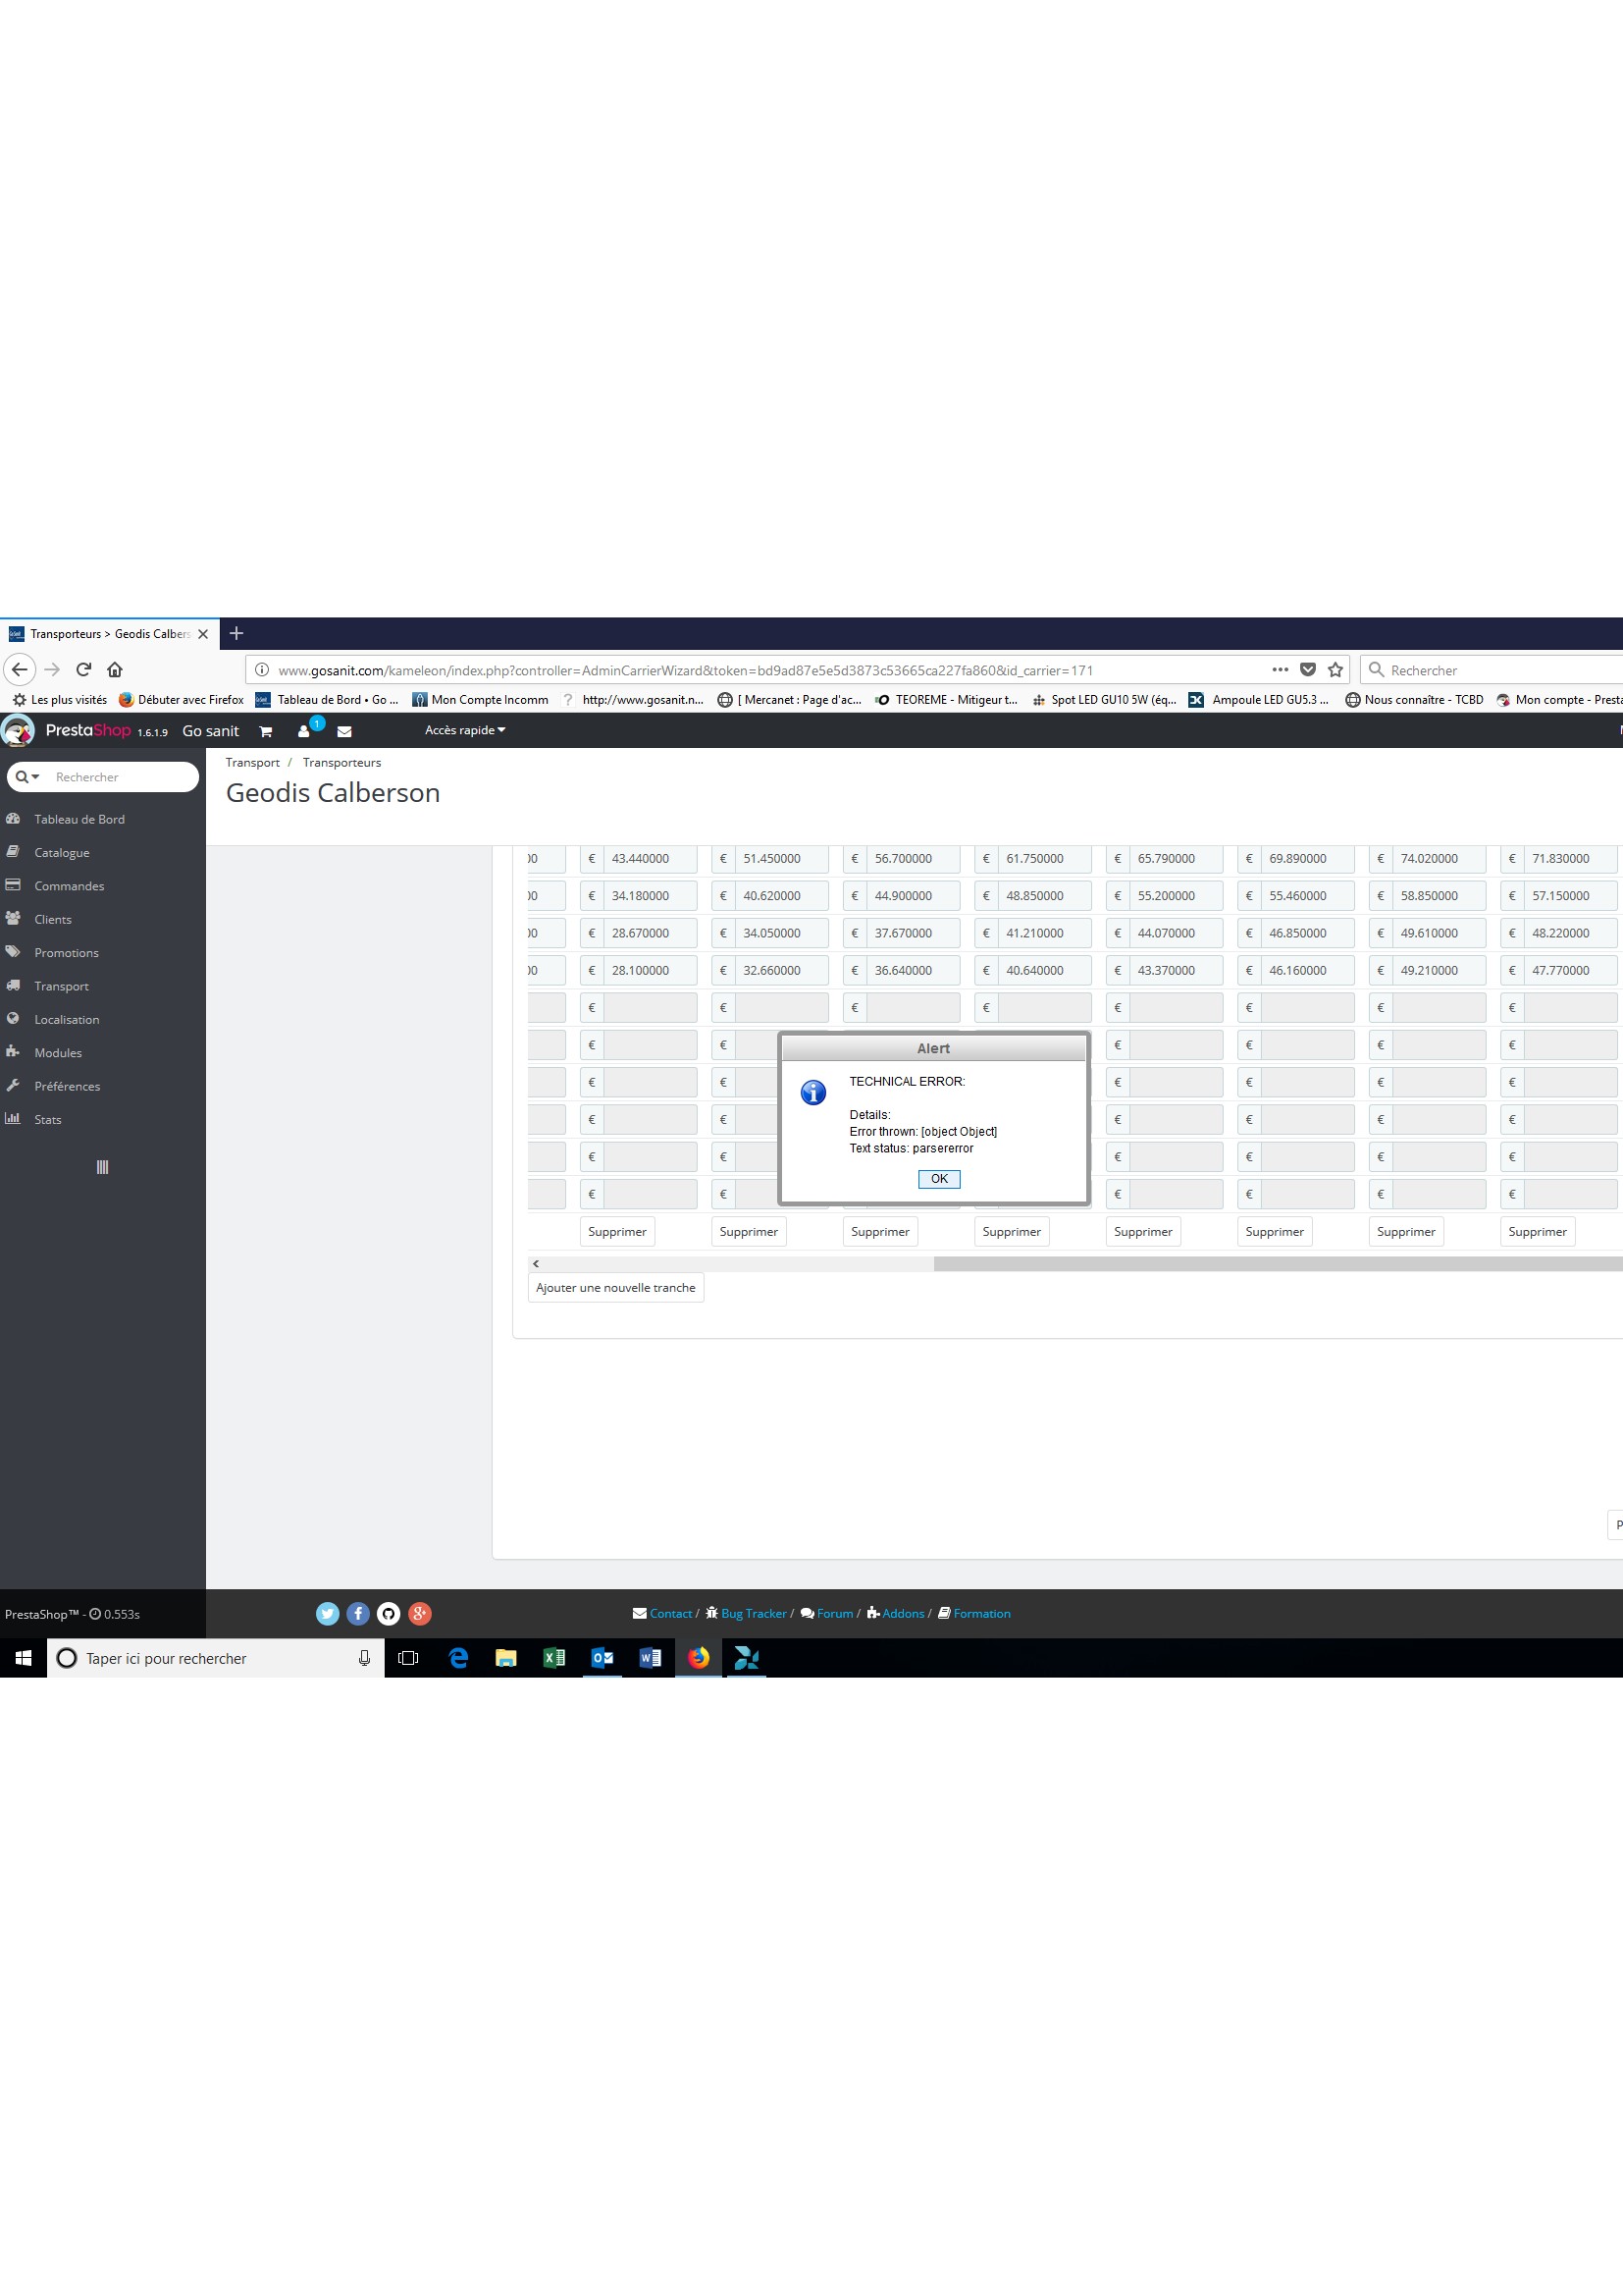
Task: Open the Addons footer link
Action: (x=903, y=1613)
